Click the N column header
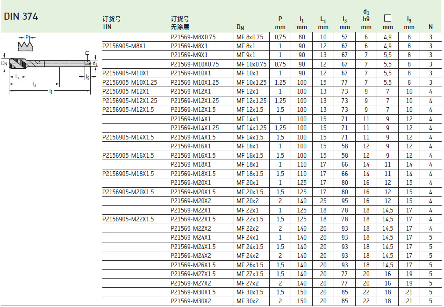Screen dimensions: 444x307 click(x=430, y=27)
